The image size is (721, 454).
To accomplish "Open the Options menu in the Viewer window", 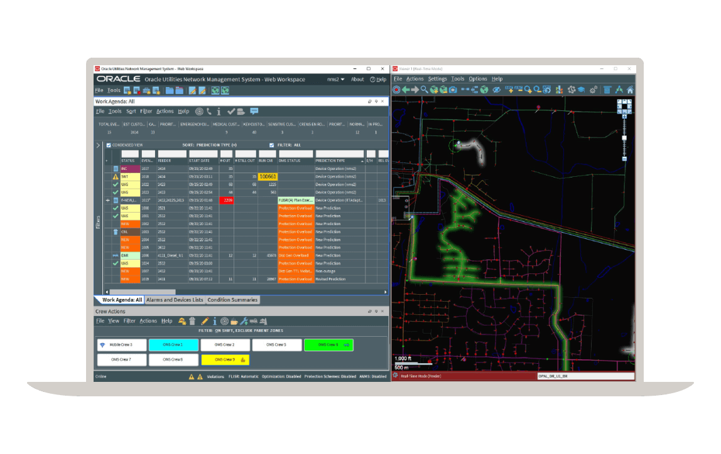I will coord(477,78).
